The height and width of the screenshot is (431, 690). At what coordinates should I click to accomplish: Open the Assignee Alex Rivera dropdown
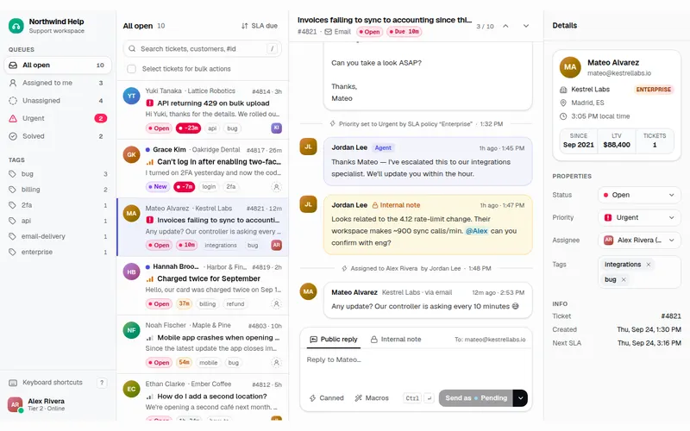[x=639, y=240]
